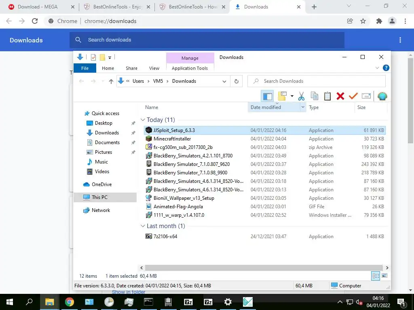Screen dimensions: 414x310
Task: Open Chrome extensions puzzle icon
Action: tap(379, 21)
